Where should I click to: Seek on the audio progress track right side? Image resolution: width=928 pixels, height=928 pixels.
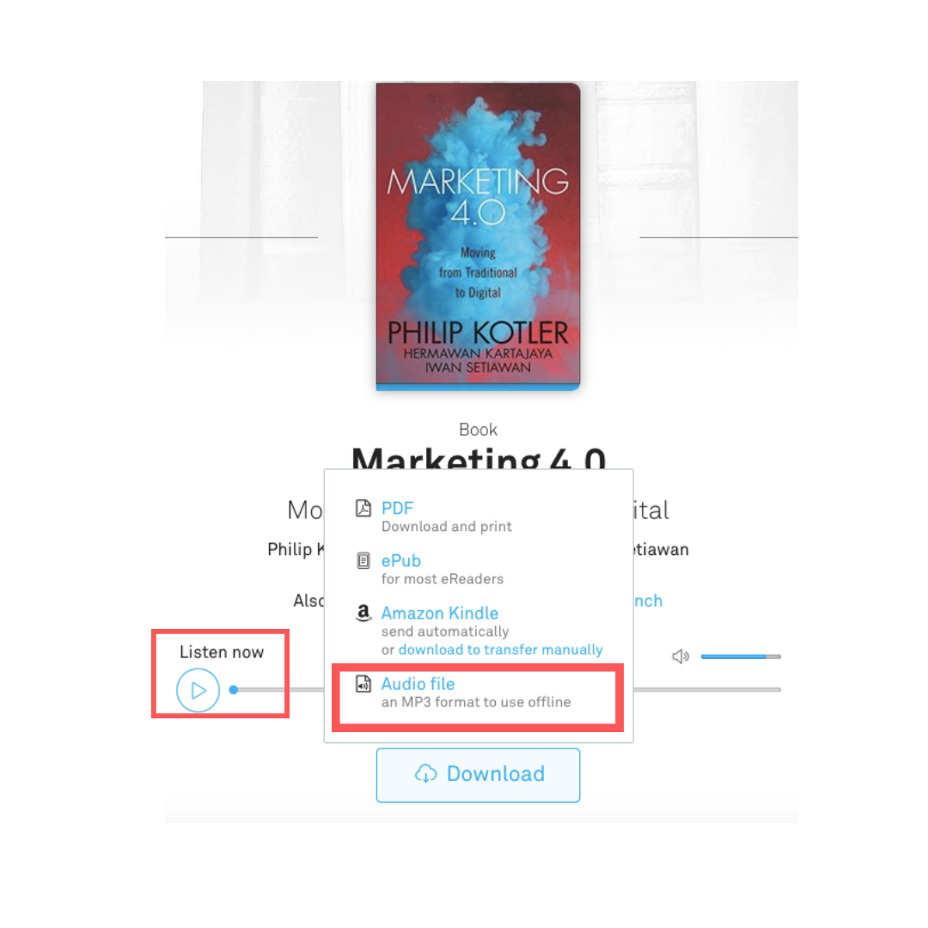(707, 689)
